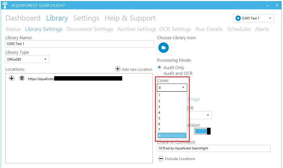This screenshot has height=168, width=283.
Task: Open the Settings section
Action: point(86,18)
